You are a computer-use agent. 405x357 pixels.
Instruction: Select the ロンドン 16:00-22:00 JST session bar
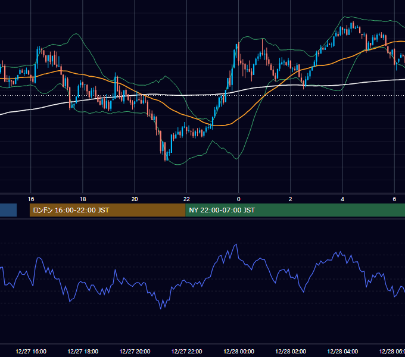pyautogui.click(x=107, y=210)
